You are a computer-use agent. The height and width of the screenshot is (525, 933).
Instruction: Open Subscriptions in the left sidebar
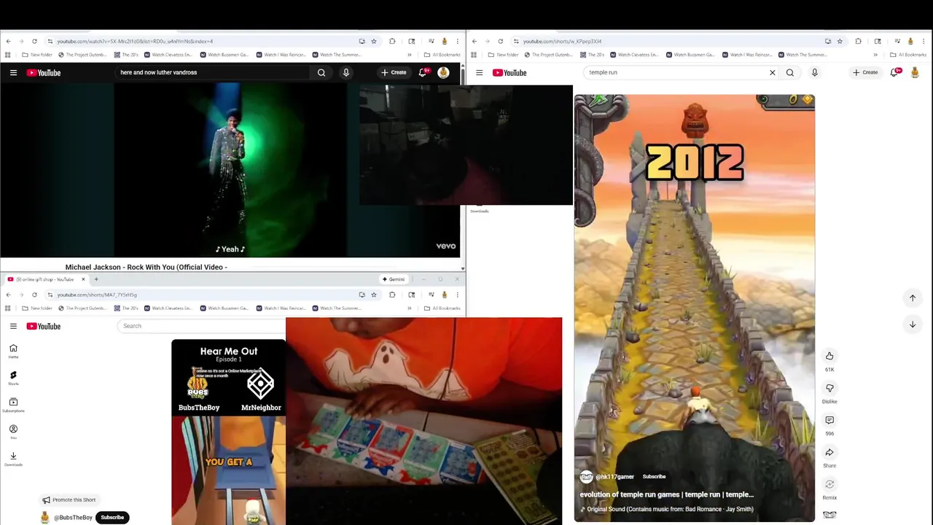[13, 405]
